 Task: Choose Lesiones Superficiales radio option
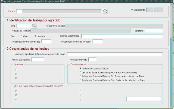point(80,72)
